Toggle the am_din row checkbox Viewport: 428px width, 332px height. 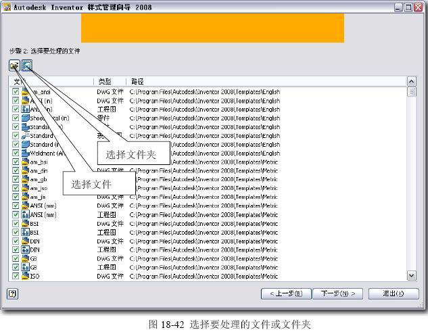pyautogui.click(x=16, y=170)
